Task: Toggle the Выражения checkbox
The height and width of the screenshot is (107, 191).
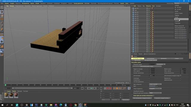Action: [181, 78]
